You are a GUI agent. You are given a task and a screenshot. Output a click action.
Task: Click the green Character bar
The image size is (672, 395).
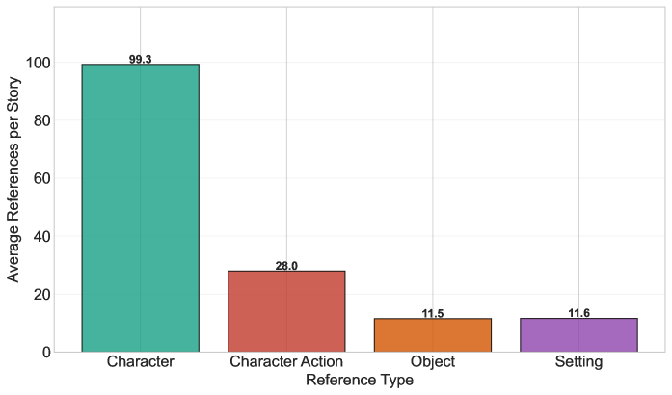[140, 207]
